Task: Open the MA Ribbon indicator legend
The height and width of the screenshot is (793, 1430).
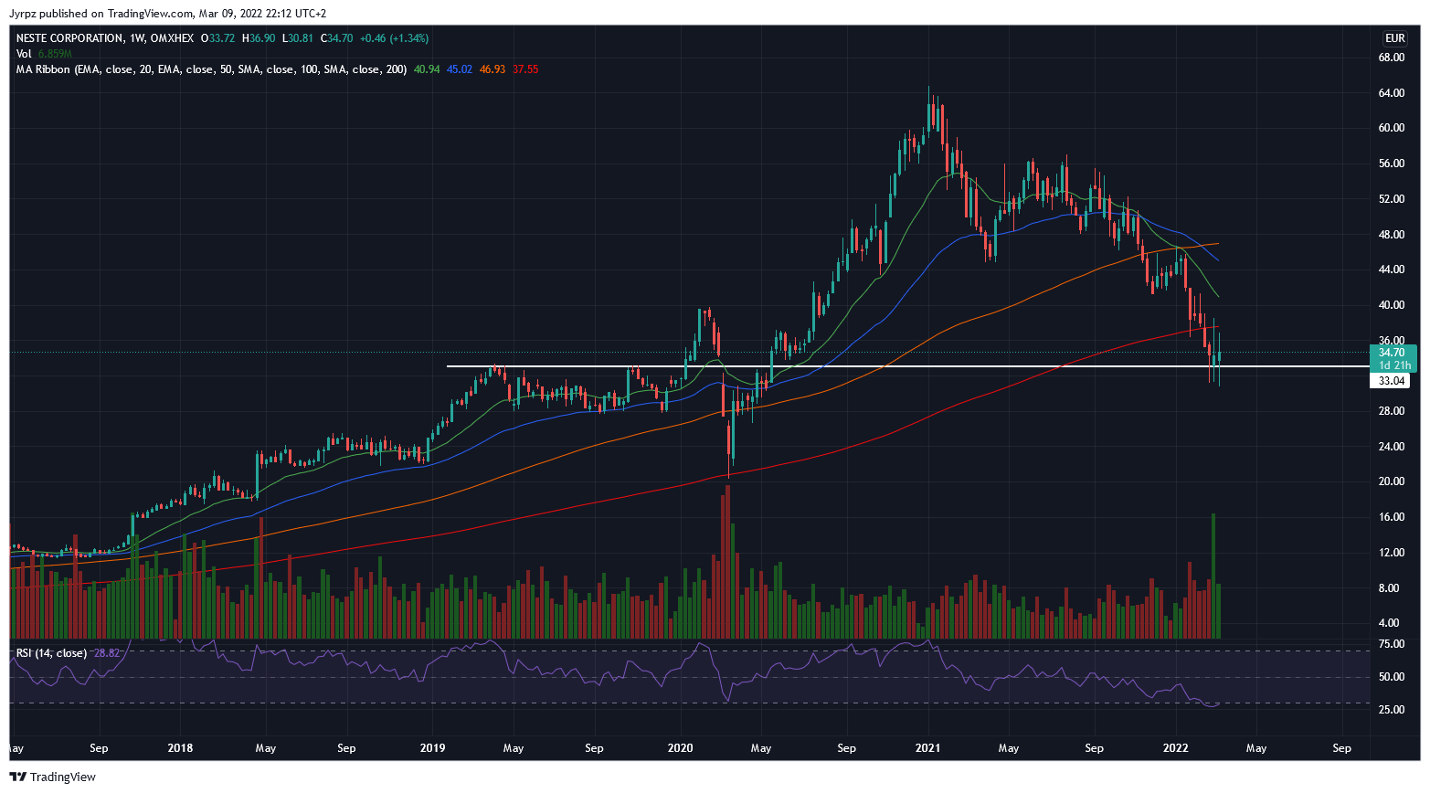Action: (211, 69)
